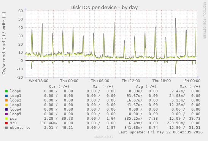This screenshot has width=208, height=141.
Task: Click the green loop0 legend swatch
Action: 6,91
